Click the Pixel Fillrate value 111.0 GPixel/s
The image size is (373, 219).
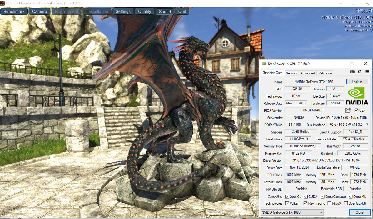(x=298, y=139)
